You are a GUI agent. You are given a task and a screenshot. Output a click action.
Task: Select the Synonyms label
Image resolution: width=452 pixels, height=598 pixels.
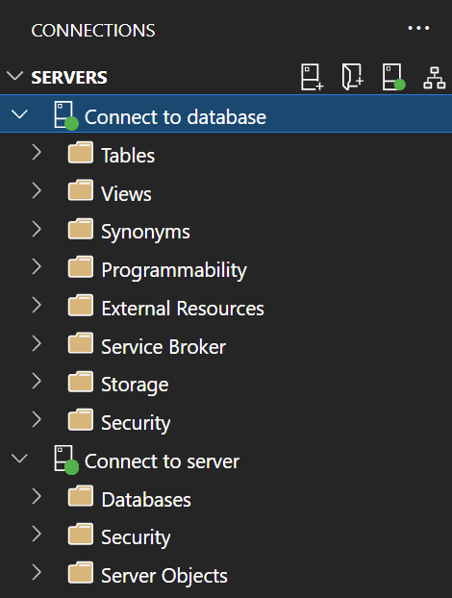pos(146,233)
